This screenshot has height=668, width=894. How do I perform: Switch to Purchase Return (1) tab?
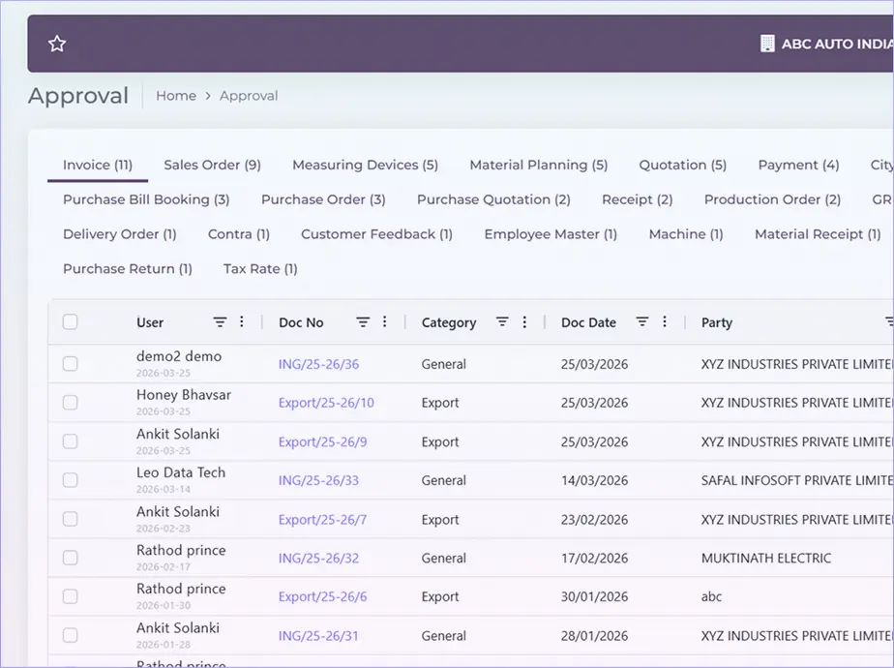click(x=127, y=269)
